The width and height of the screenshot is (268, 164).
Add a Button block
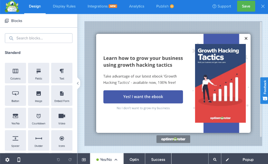click(15, 95)
